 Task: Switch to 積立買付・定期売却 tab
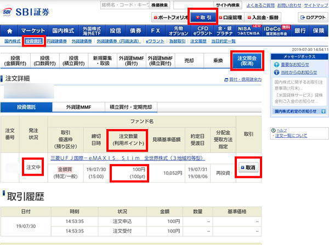[130, 107]
